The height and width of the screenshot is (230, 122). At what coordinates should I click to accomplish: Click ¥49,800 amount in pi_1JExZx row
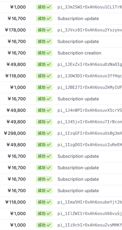pyautogui.click(x=16, y=64)
